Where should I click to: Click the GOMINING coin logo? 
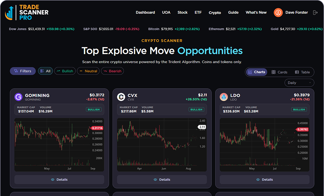tap(18, 97)
